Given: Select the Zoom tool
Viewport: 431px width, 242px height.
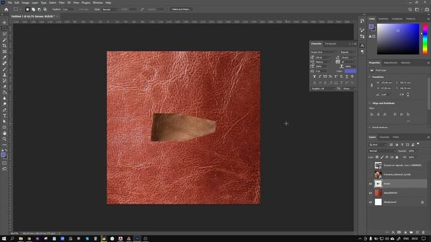Looking at the screenshot, I should [5, 139].
